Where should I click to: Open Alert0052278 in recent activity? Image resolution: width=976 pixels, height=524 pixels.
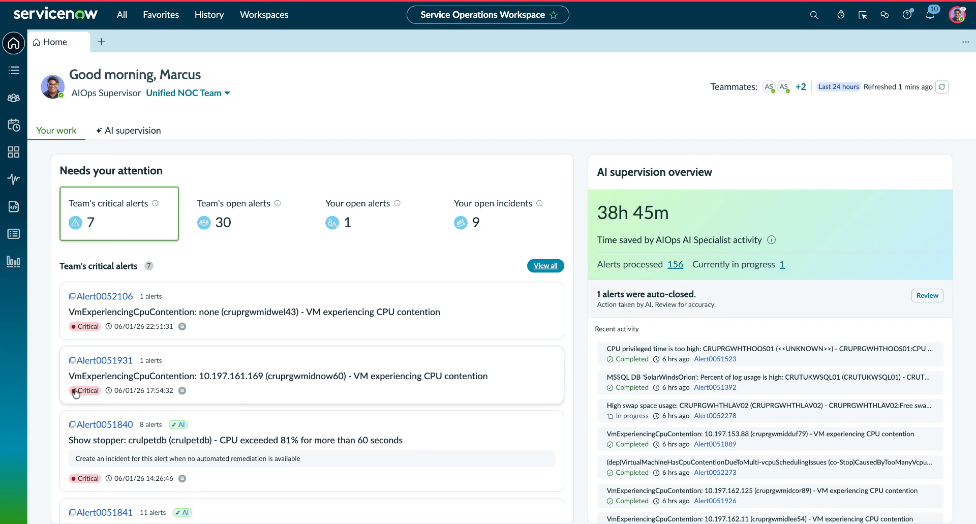[715, 416]
